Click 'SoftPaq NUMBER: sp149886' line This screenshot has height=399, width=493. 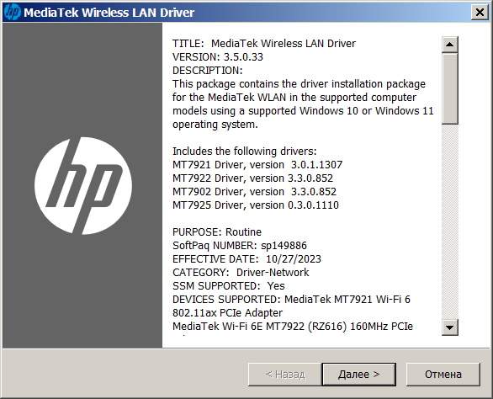coord(240,246)
